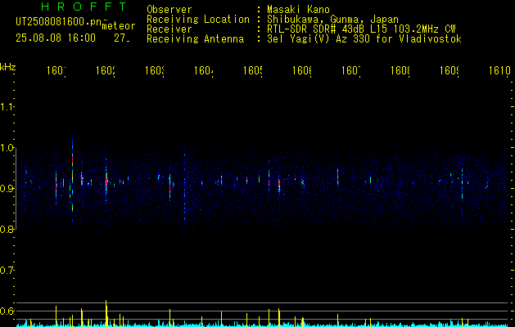Click the kHz axis unit label

pyautogui.click(x=7, y=67)
